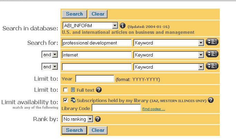Open the ABI_INFORM database dropdown
This screenshot has height=139, width=236.
click(x=90, y=26)
